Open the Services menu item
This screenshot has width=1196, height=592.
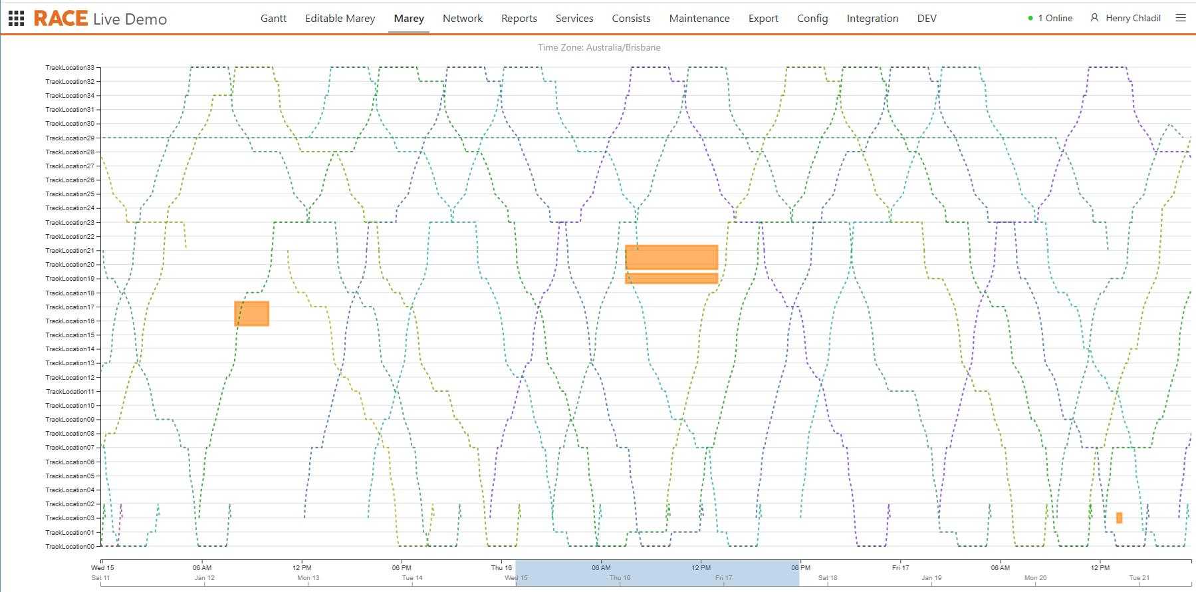574,19
